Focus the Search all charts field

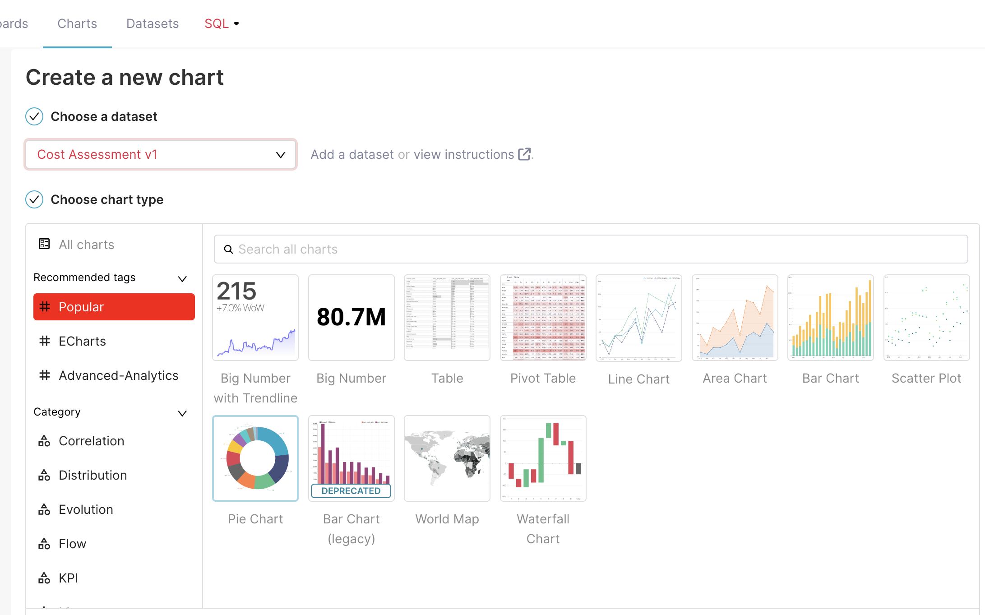pos(591,249)
